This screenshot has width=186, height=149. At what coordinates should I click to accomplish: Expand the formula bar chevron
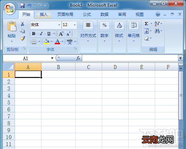tap(181, 58)
